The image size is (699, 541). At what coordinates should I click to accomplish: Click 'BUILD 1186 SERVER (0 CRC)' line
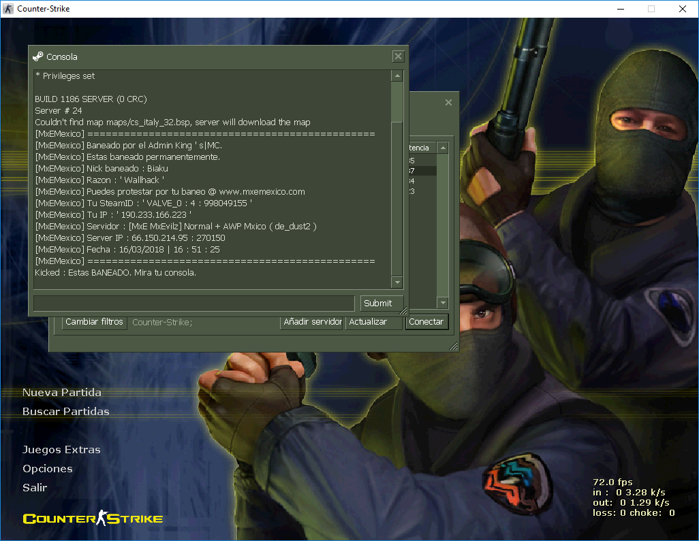coord(91,99)
